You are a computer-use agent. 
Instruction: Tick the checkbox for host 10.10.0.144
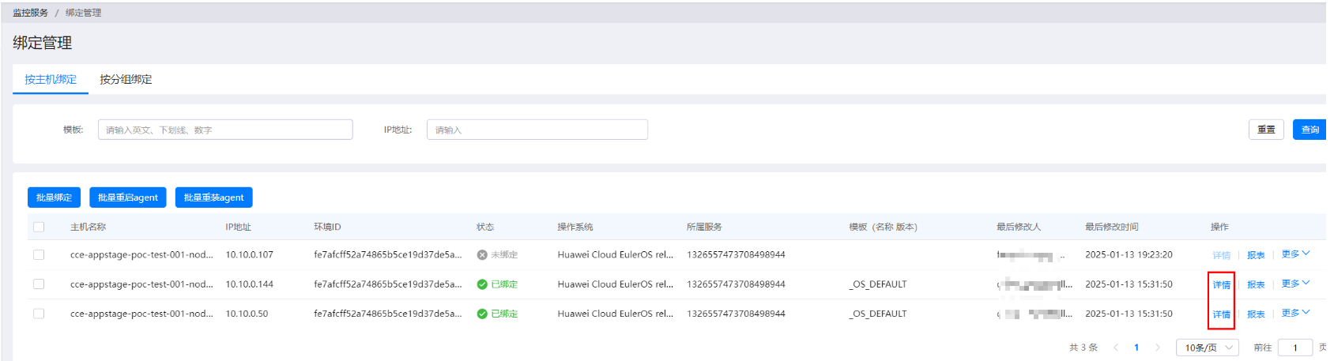[x=39, y=284]
